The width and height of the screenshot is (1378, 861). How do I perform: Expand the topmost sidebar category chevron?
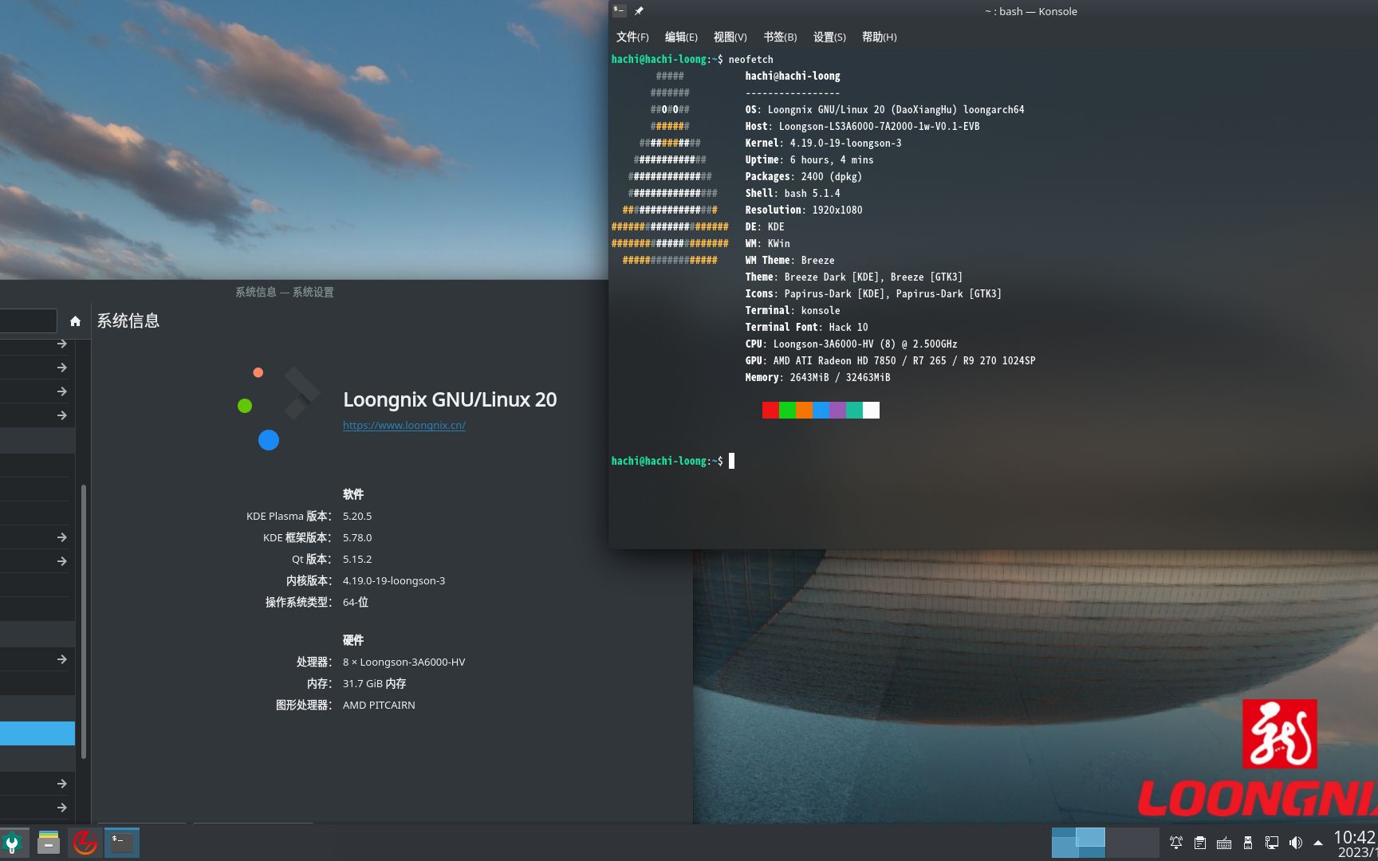pyautogui.click(x=61, y=344)
